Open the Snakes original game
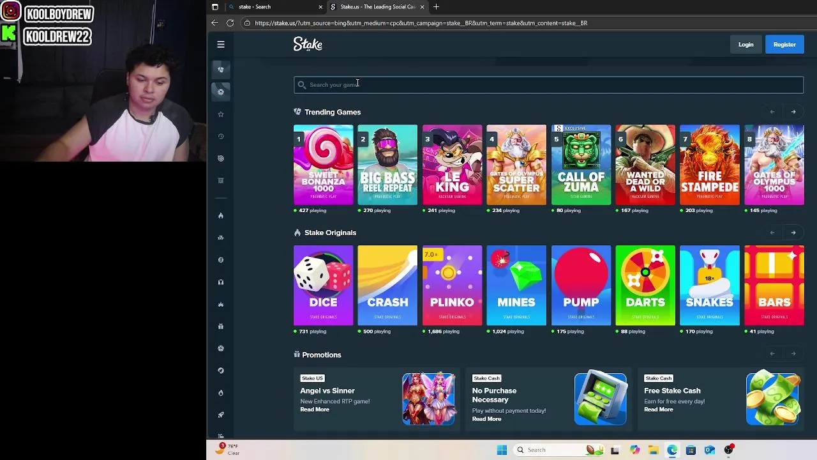 pos(710,286)
